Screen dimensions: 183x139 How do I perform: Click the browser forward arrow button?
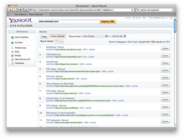14,10
